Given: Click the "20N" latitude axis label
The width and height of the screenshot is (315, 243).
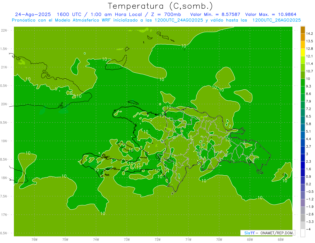Looking at the screenshot, I should pyautogui.click(x=4, y=104).
